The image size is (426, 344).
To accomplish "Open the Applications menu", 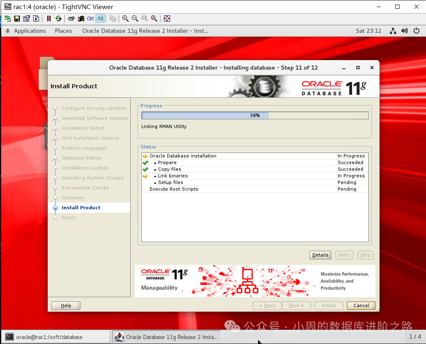I will coord(30,31).
